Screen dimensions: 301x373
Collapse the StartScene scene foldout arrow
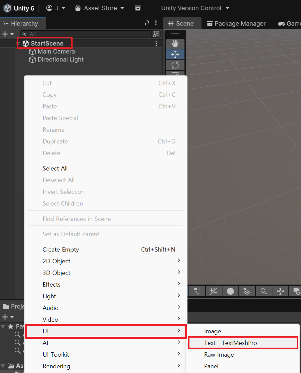tap(18, 43)
